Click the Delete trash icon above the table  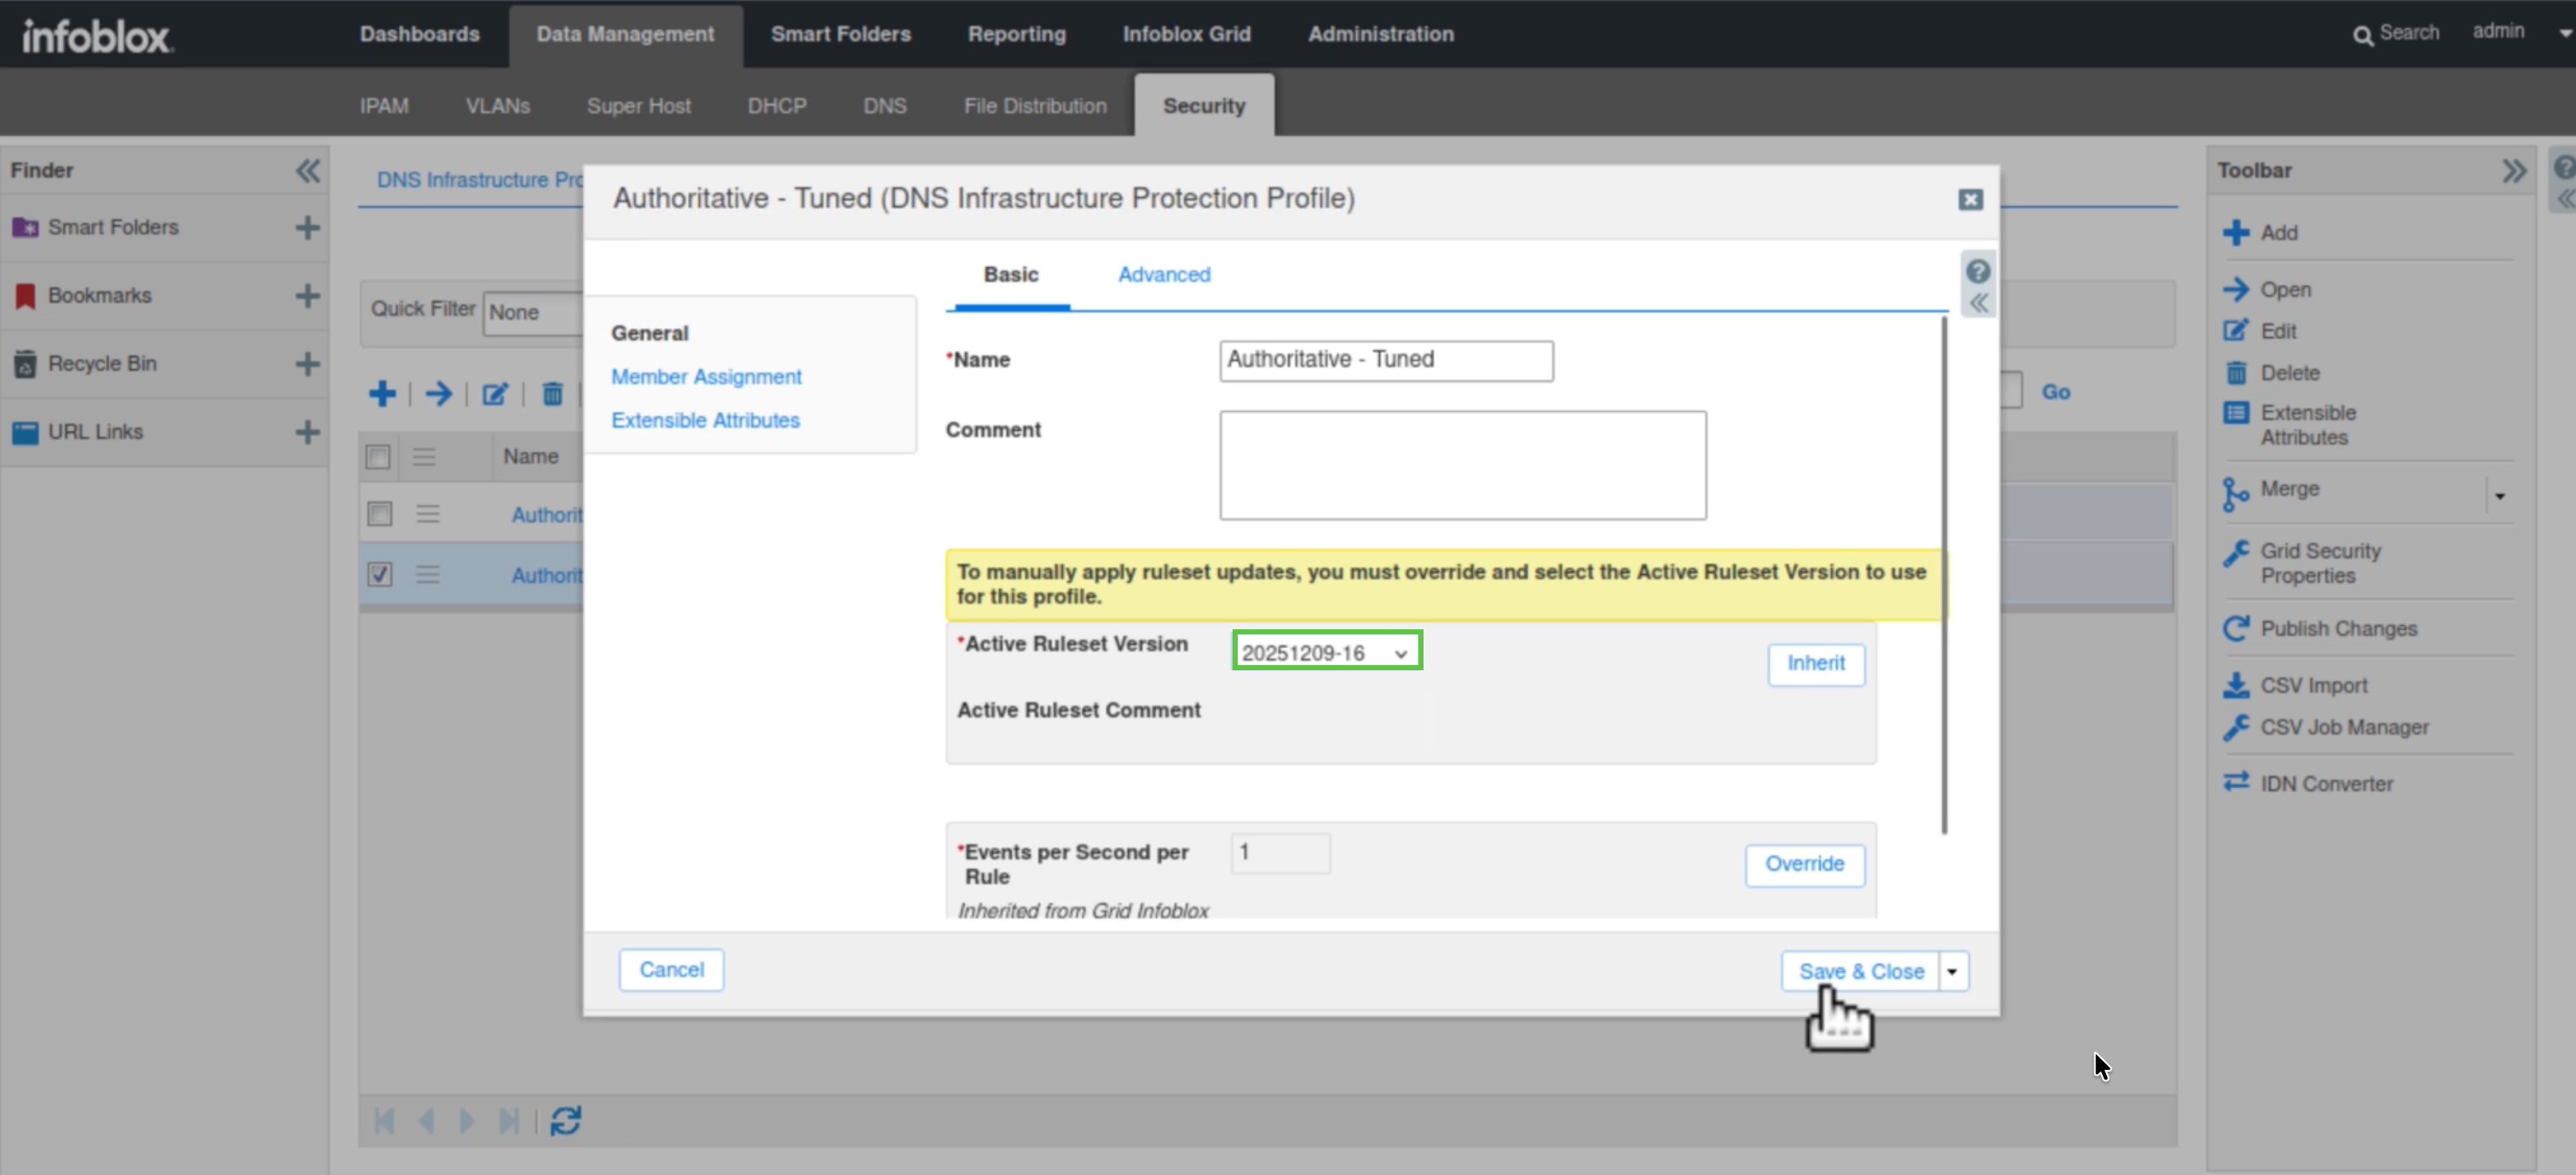(x=552, y=394)
